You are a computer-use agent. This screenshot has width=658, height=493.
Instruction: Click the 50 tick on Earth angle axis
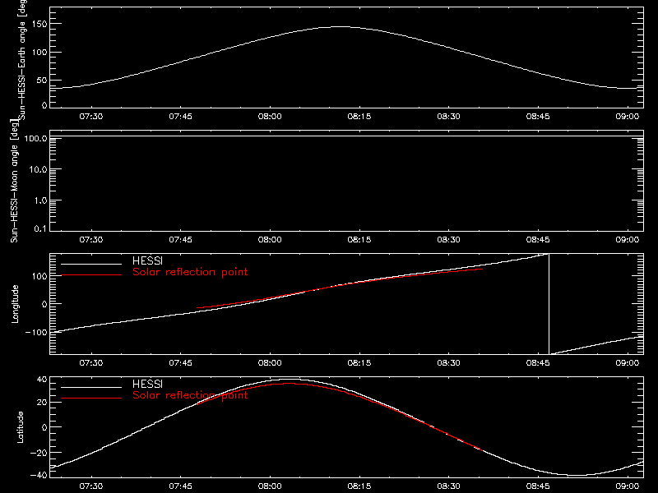coord(42,81)
